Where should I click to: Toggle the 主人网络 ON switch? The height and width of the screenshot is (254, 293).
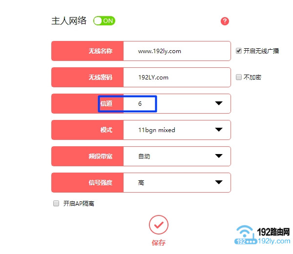(x=104, y=20)
